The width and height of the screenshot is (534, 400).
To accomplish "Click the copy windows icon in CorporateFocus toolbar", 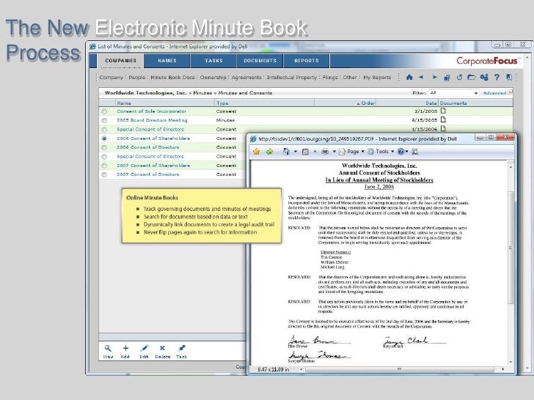I will point(447,78).
